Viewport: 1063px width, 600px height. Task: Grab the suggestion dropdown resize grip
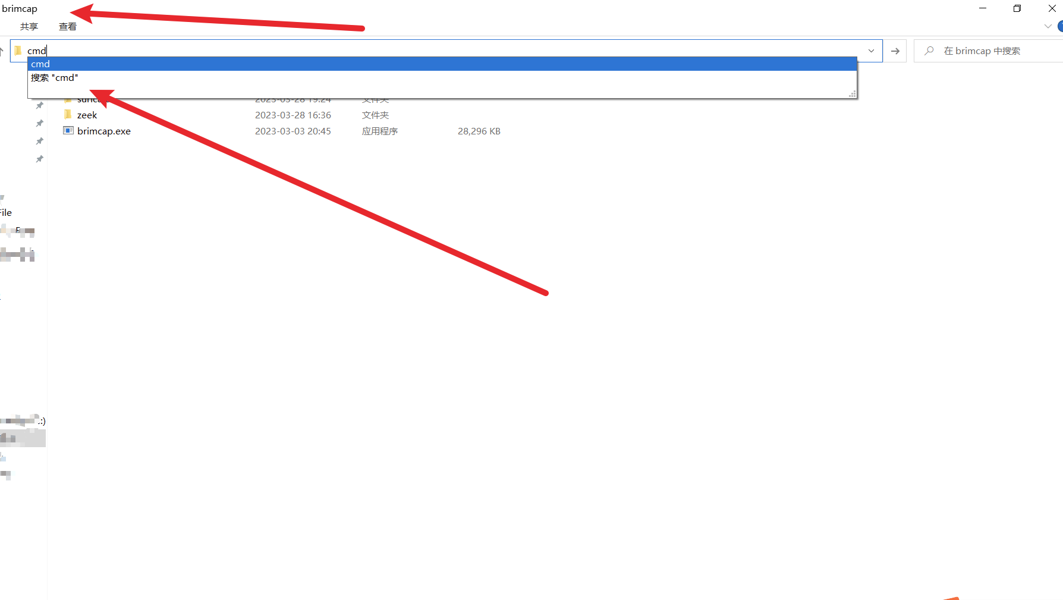tap(852, 94)
